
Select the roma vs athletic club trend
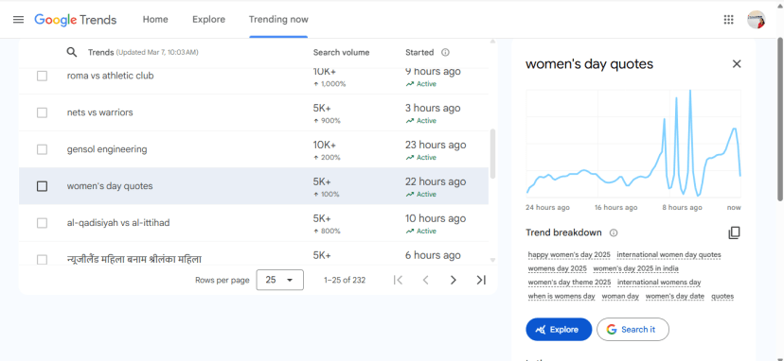click(111, 76)
